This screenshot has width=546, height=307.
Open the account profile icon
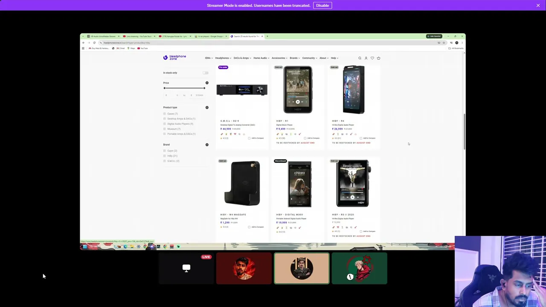(x=366, y=58)
